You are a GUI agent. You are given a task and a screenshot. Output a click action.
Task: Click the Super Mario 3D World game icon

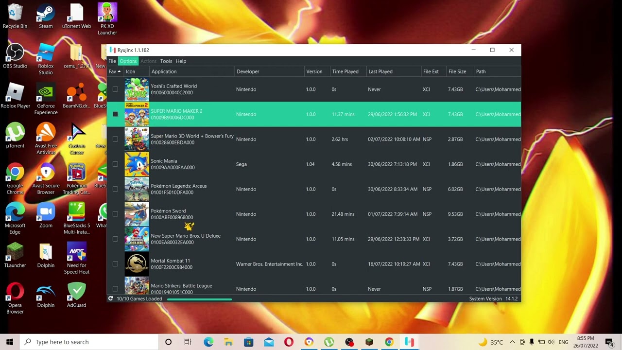tap(137, 139)
